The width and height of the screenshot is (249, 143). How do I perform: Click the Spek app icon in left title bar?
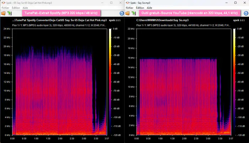click(3, 3)
